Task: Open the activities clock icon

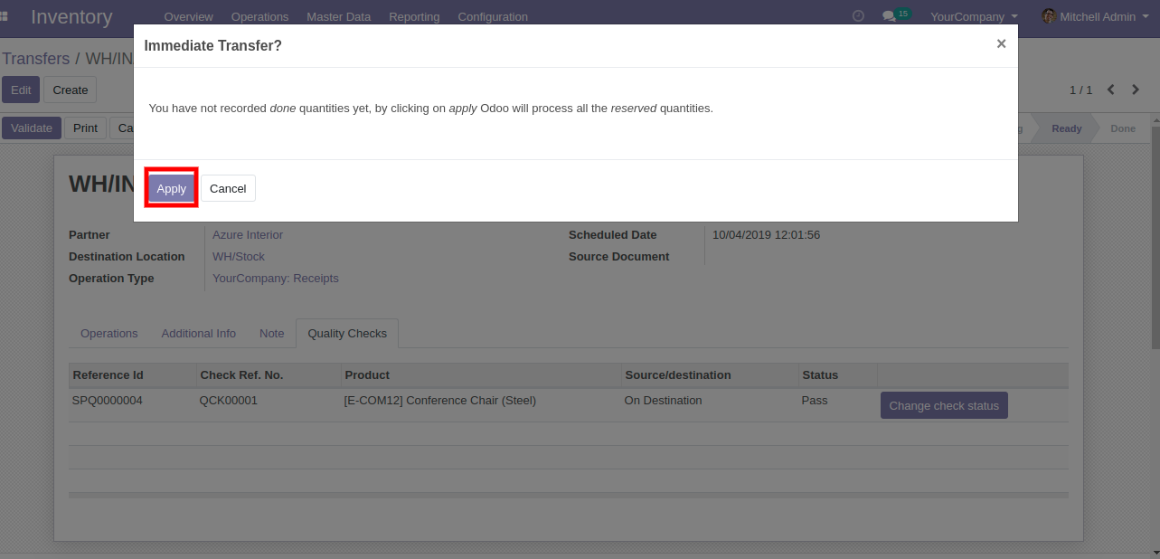Action: coord(858,16)
